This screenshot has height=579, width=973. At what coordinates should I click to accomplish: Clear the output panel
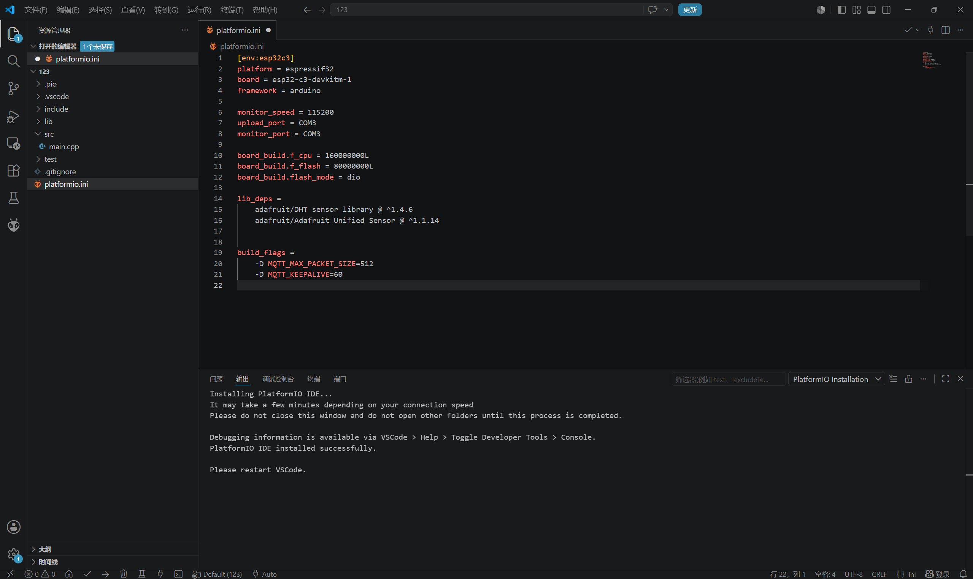pyautogui.click(x=893, y=379)
